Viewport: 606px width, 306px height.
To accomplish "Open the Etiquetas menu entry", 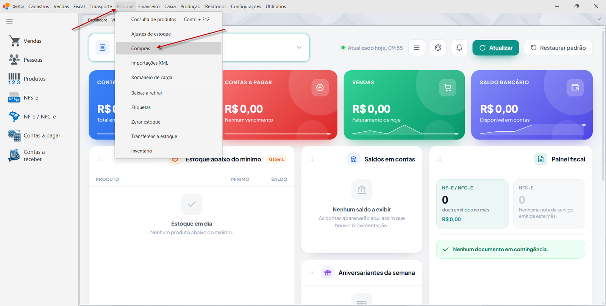I will (x=169, y=107).
